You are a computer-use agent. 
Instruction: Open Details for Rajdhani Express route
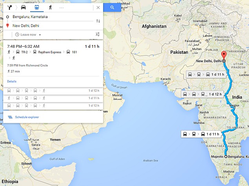[11, 81]
